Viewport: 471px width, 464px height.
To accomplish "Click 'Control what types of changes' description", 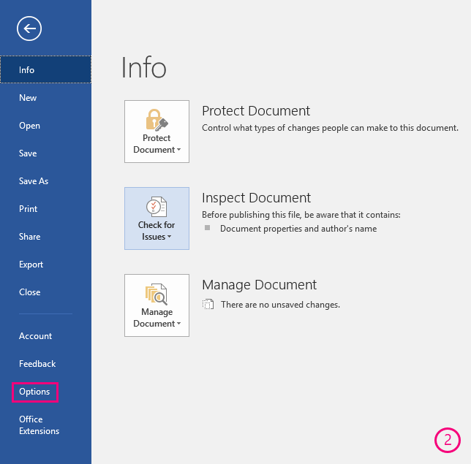I will coord(330,128).
